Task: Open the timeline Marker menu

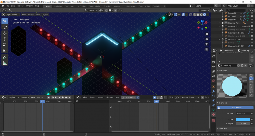Action: [x=40, y=97]
